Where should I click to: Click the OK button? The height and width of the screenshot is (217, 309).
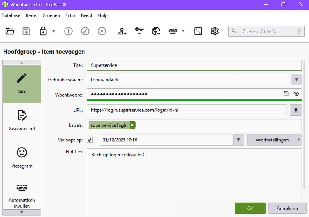coord(250,208)
